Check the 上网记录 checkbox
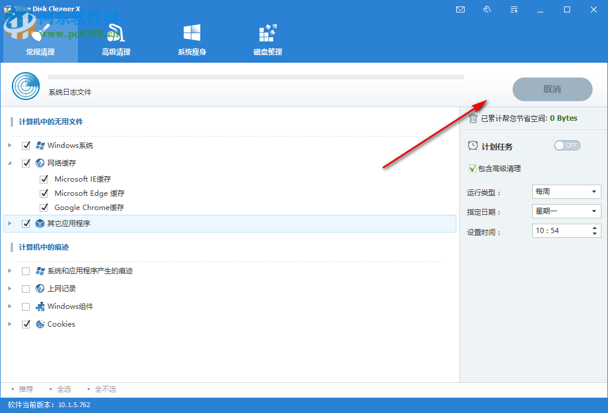608x413 pixels. [x=26, y=289]
